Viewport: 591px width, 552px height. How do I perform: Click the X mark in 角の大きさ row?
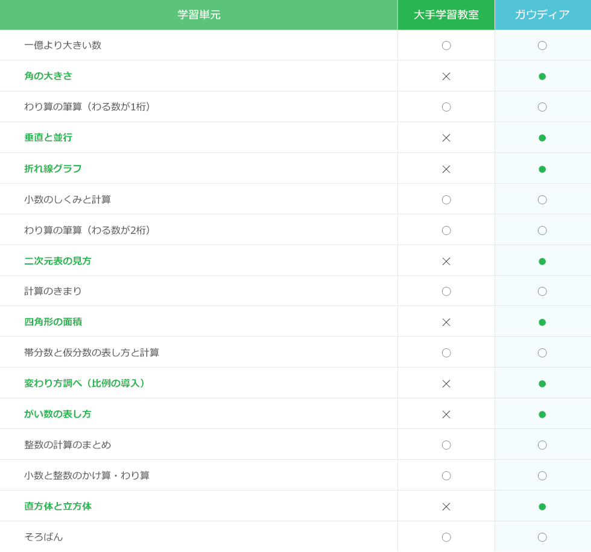click(446, 77)
